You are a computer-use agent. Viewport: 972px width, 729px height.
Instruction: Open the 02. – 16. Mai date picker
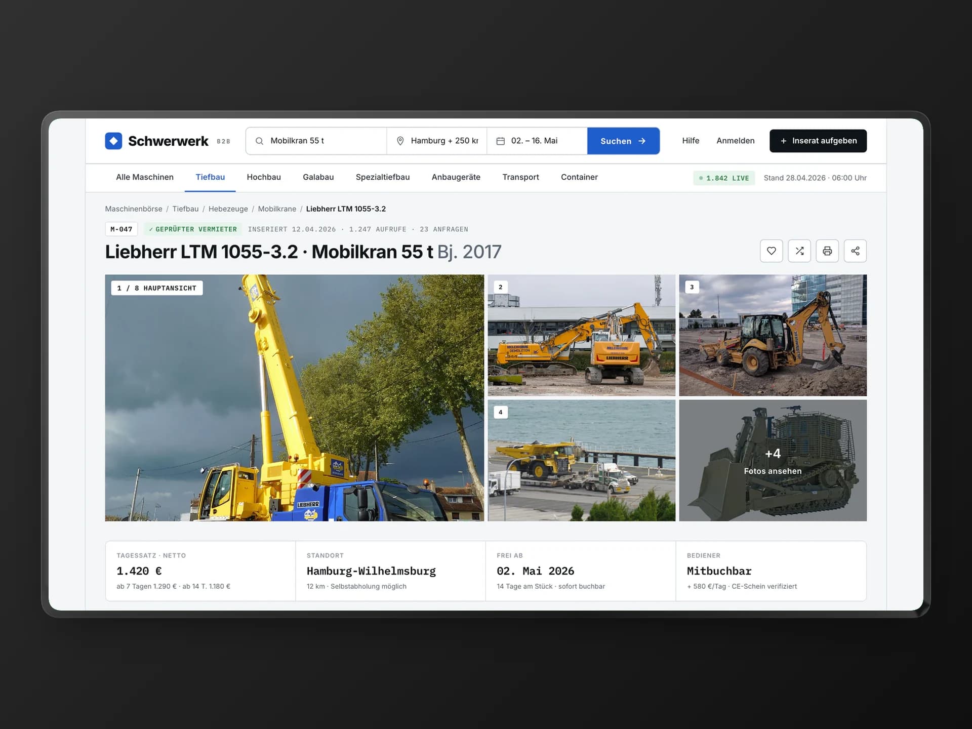pyautogui.click(x=537, y=141)
